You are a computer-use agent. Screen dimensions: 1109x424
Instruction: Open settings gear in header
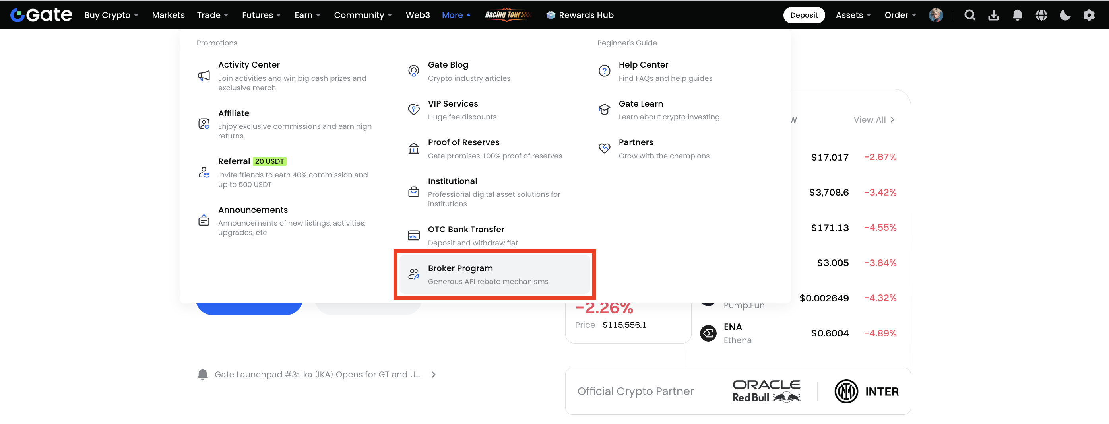pyautogui.click(x=1089, y=15)
